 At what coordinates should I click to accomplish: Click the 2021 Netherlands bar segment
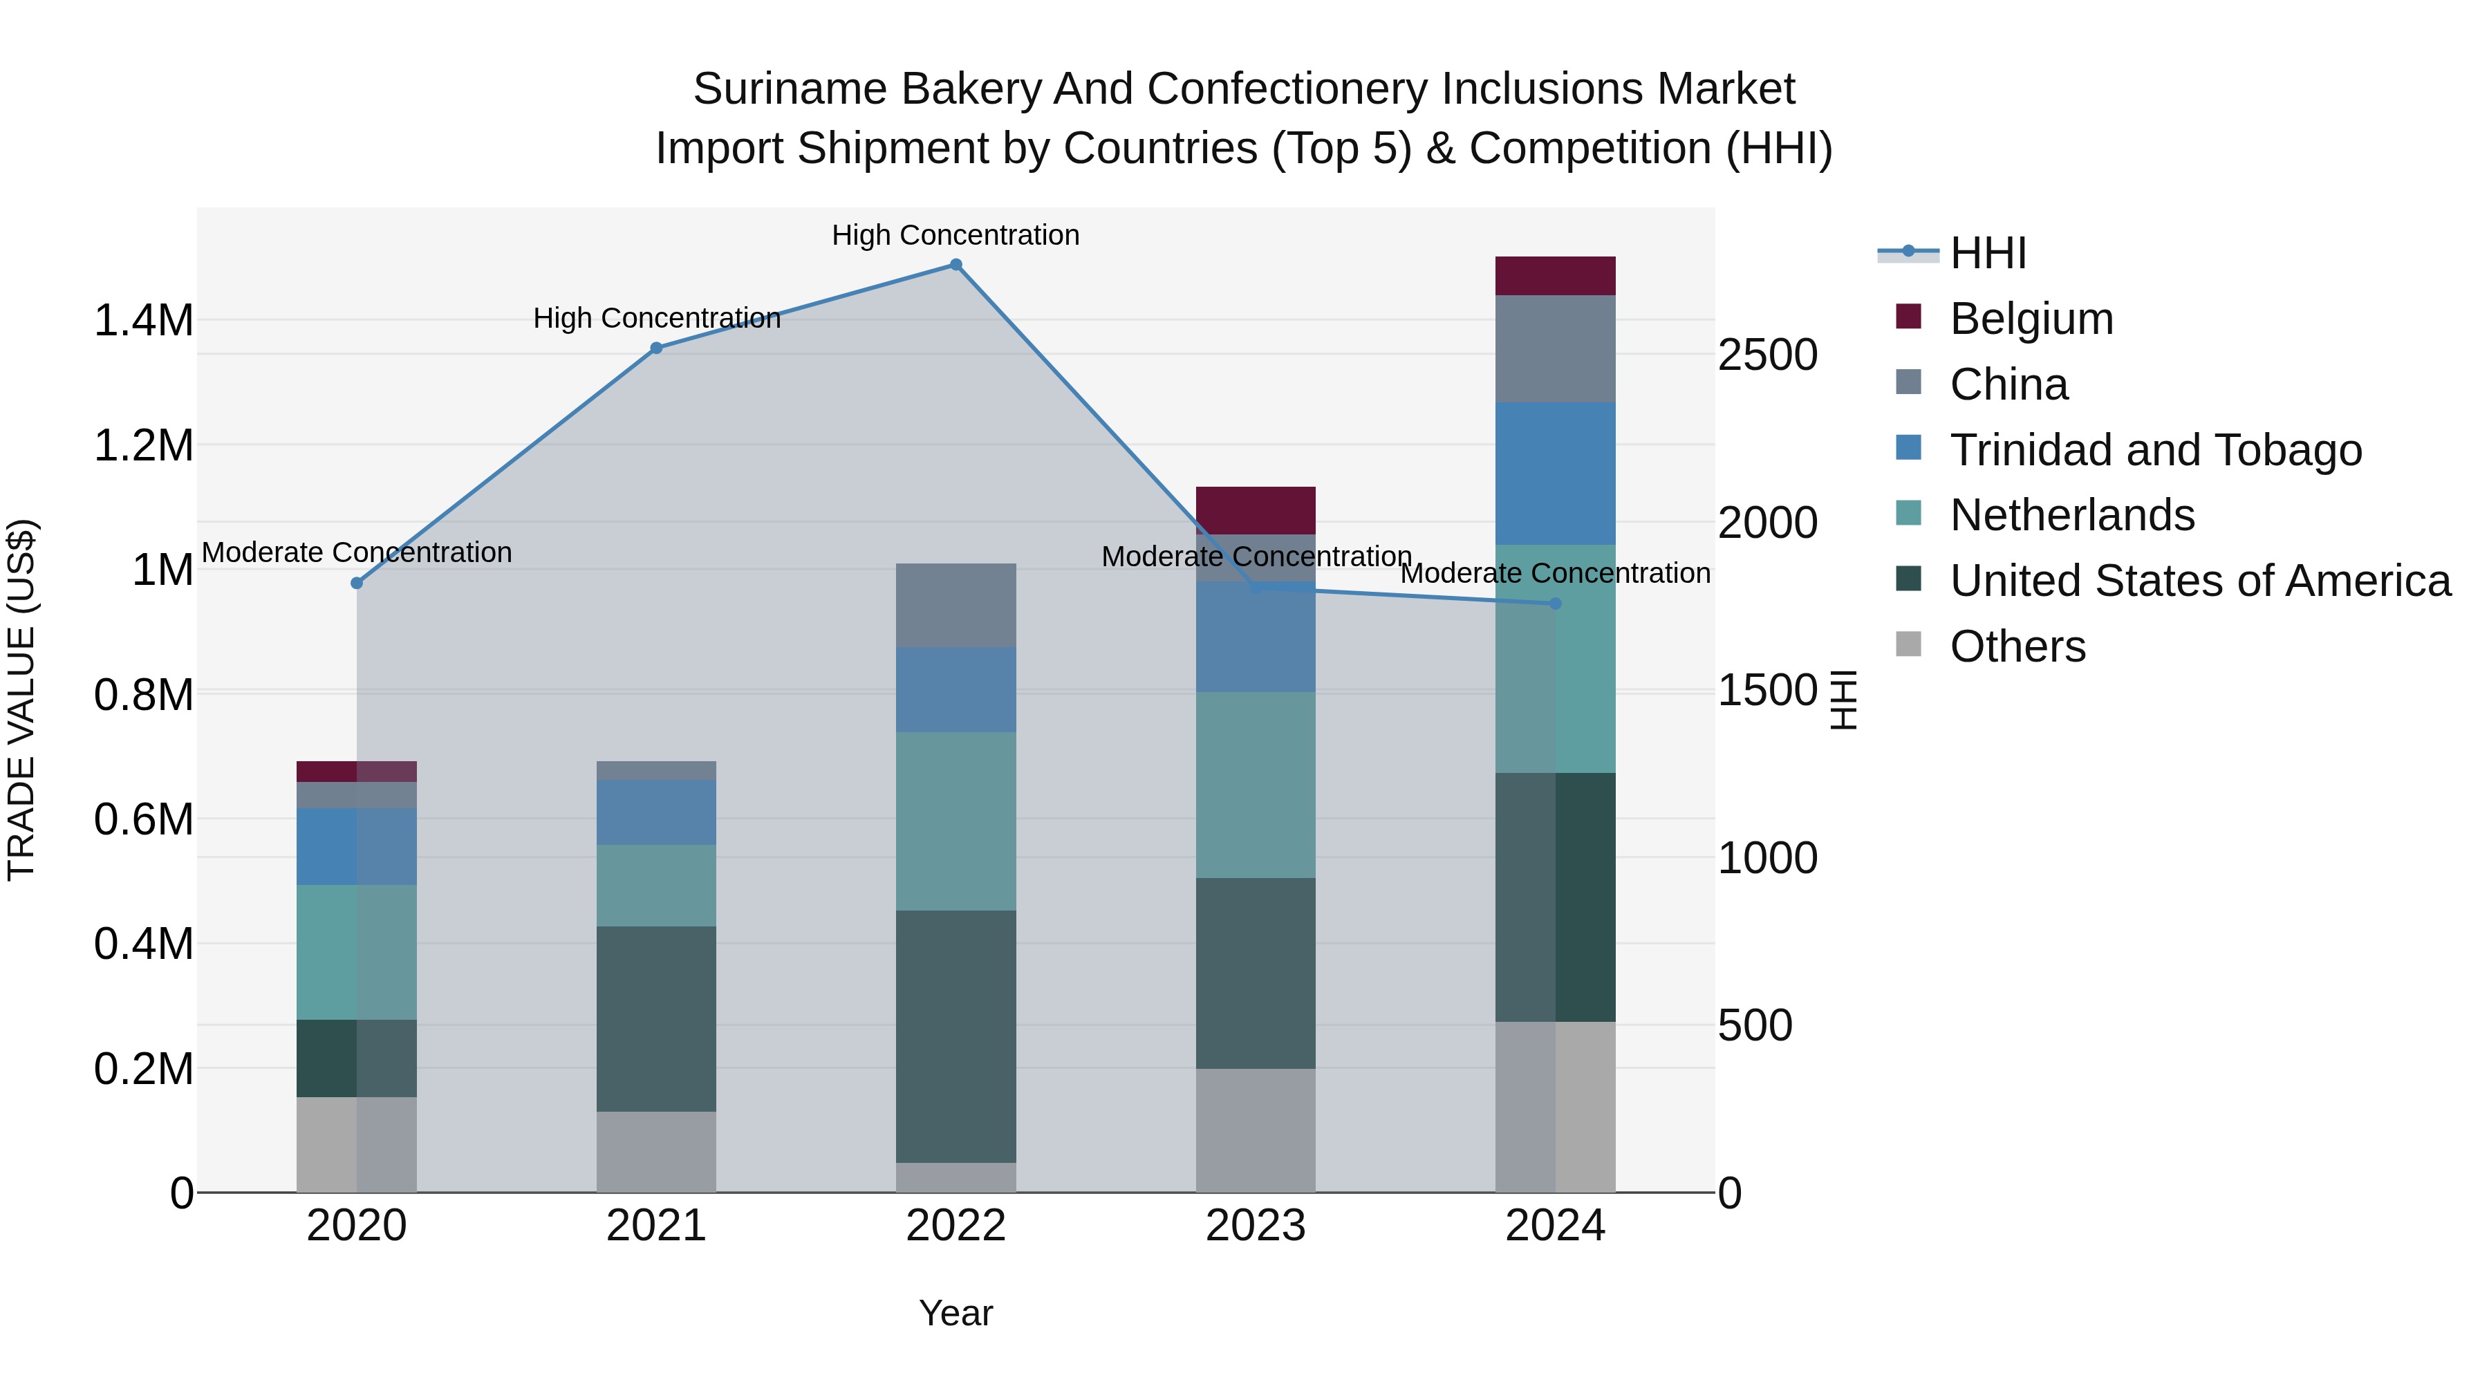click(x=656, y=887)
